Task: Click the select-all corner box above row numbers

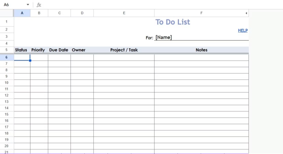Action: pyautogui.click(x=7, y=13)
